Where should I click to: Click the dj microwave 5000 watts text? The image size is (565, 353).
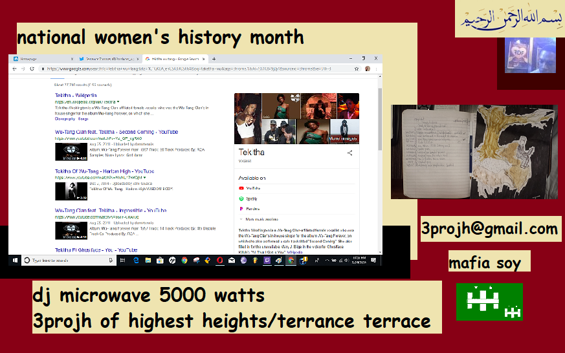coord(148,295)
